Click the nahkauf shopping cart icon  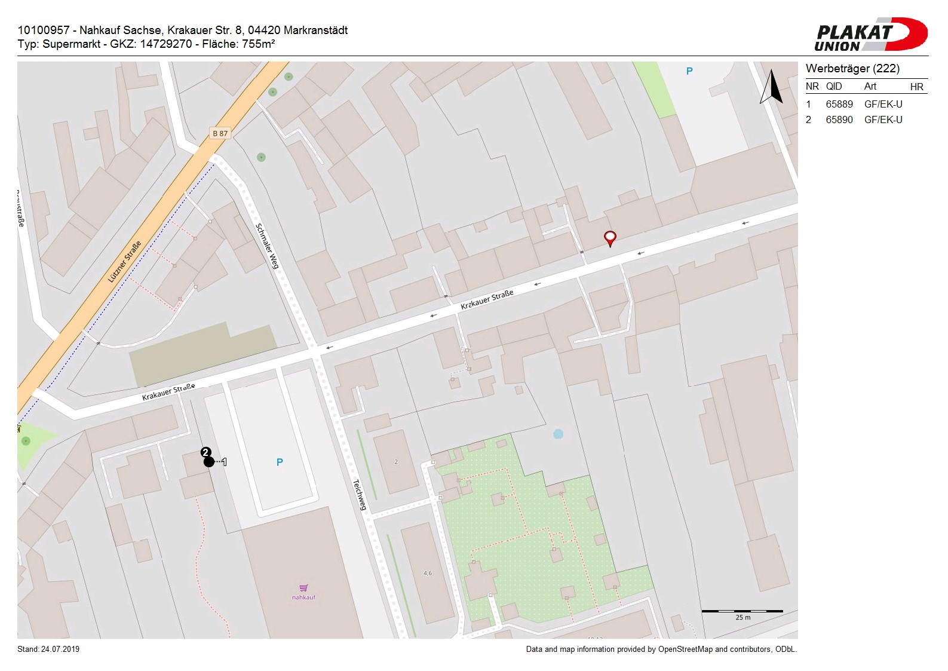click(x=303, y=588)
